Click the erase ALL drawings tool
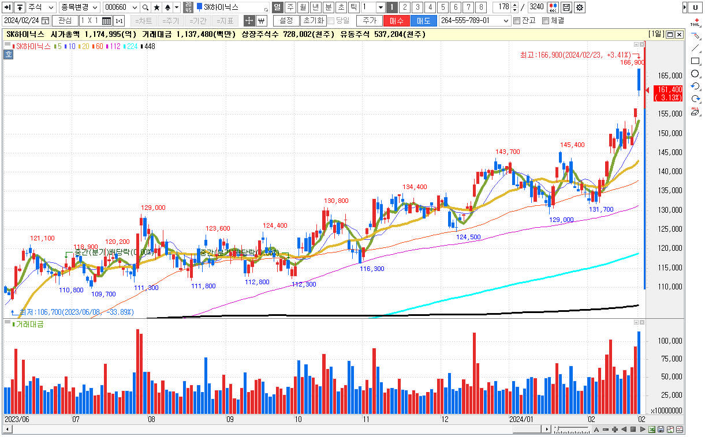Screen dimensions: 705x437 click(695, 112)
